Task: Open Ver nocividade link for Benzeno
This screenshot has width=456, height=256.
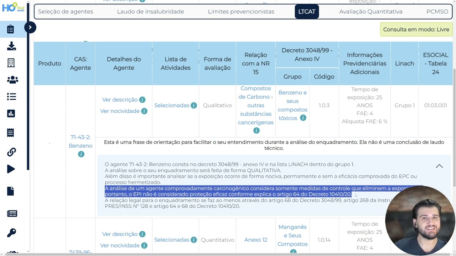Action: [120, 111]
